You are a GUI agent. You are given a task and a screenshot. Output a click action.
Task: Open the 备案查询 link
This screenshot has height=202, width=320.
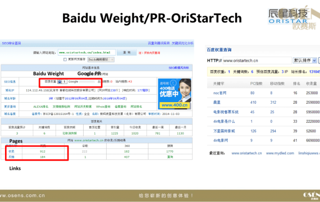(x=120, y=107)
